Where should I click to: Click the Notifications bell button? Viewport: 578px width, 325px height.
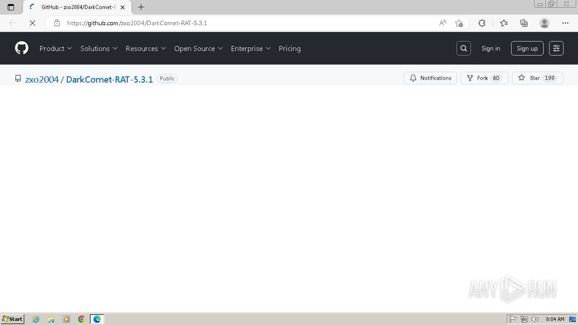(x=430, y=78)
